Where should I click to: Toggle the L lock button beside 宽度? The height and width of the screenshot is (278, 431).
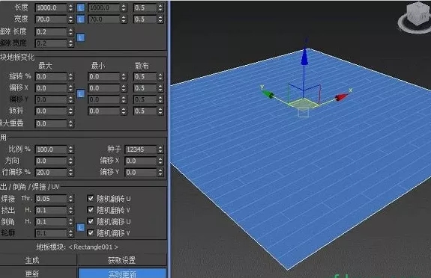pyautogui.click(x=80, y=19)
